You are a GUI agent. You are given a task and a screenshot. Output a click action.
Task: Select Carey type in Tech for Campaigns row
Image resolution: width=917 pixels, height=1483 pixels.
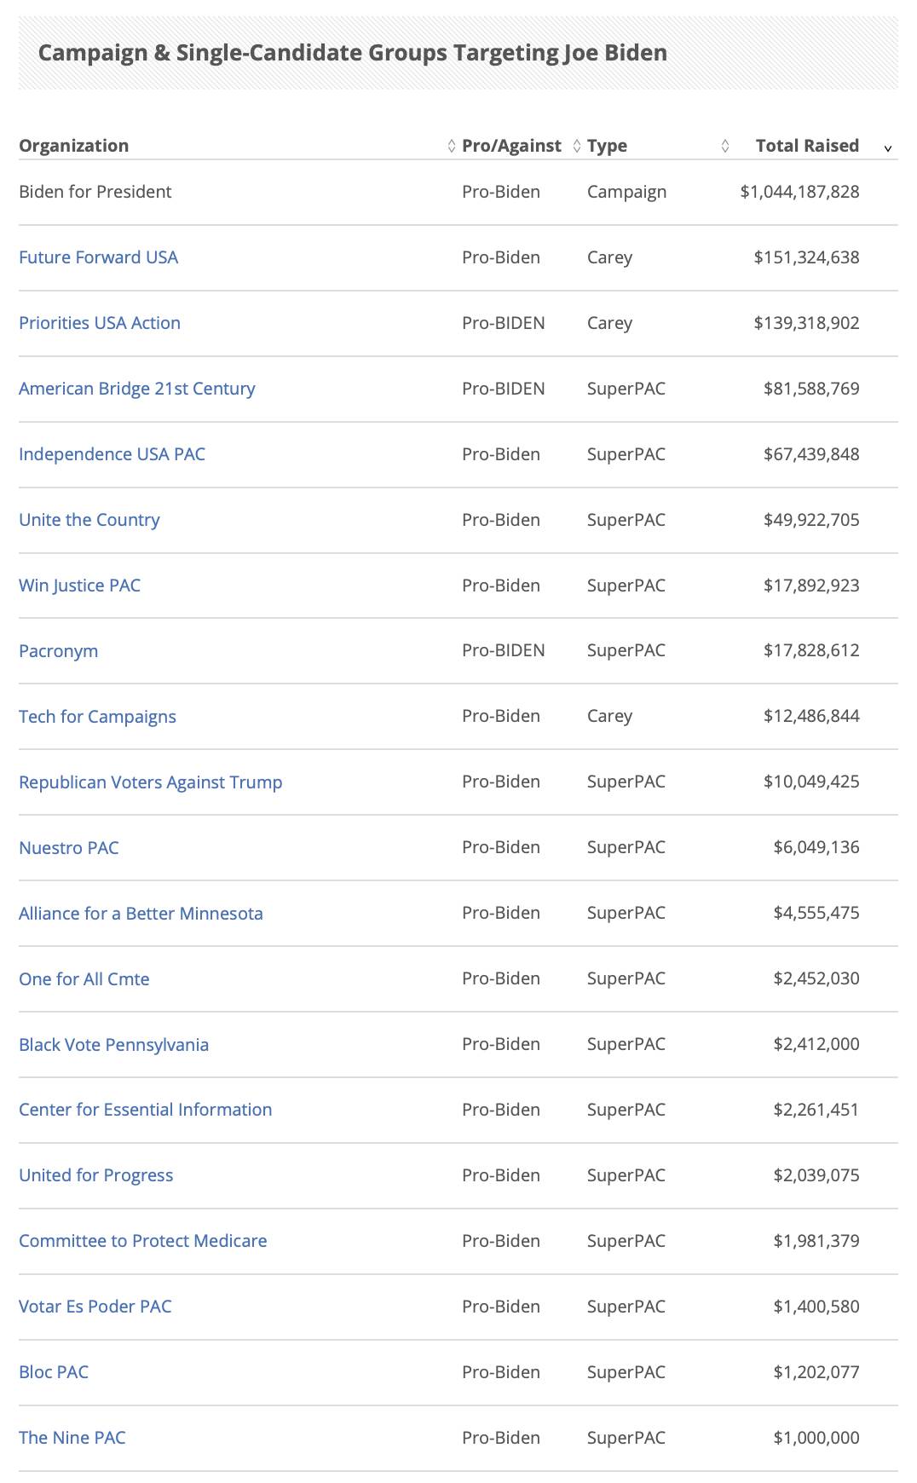click(x=610, y=717)
